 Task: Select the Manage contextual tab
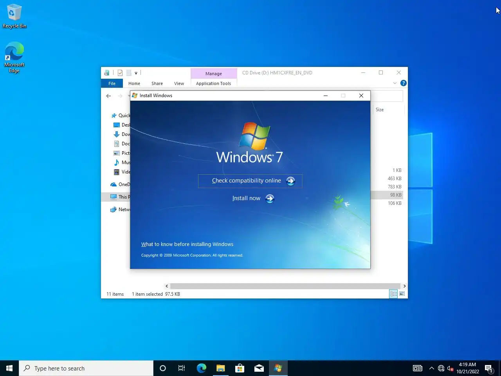coord(214,73)
